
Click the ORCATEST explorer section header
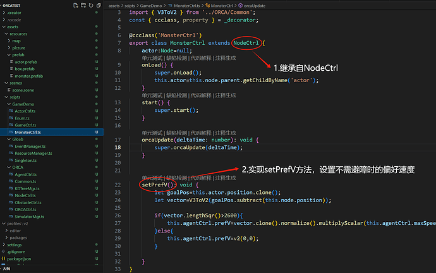point(11,6)
